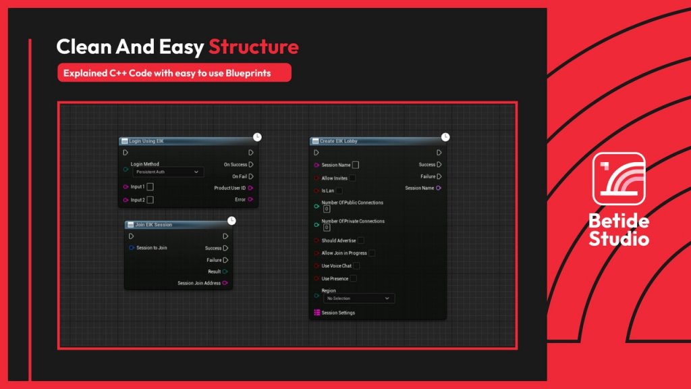The height and width of the screenshot is (389, 691).
Task: Click the Create EIK Lobby input execution pin
Action: (316, 153)
